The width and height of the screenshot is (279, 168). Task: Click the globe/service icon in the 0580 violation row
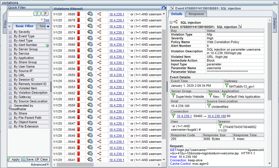tap(91, 14)
